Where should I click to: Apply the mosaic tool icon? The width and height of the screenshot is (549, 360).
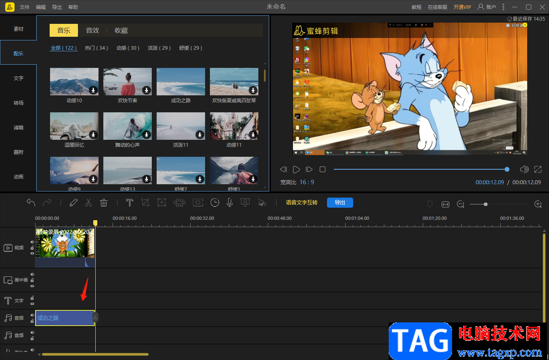(x=179, y=203)
